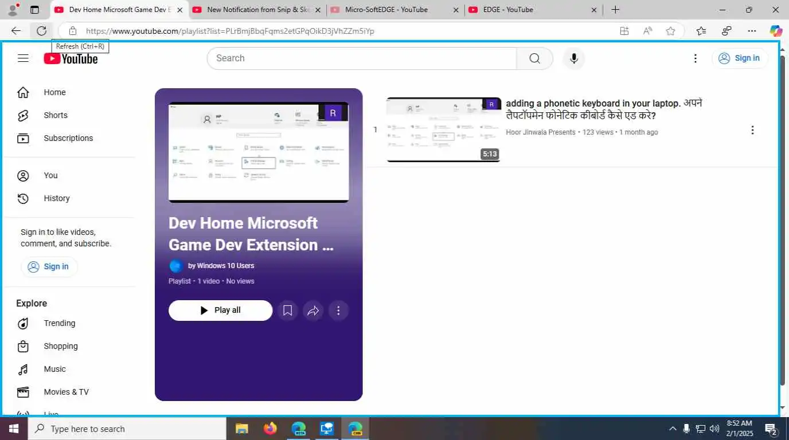Open network status icon in system tray

click(700, 429)
